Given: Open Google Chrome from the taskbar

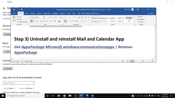Looking at the screenshot, I should (x=64, y=96).
